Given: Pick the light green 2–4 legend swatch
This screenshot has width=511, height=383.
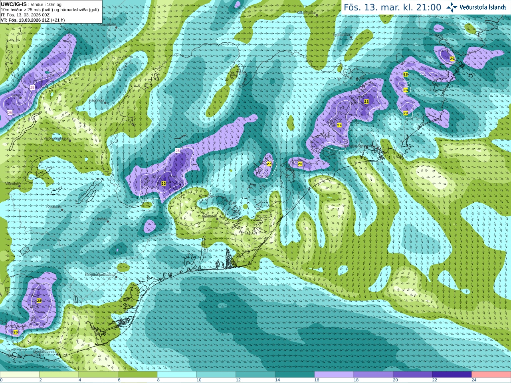Looking at the screenshot, I should (x=59, y=375).
